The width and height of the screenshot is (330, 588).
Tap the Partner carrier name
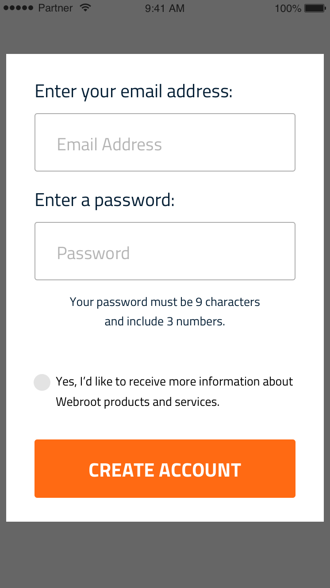coord(55,8)
